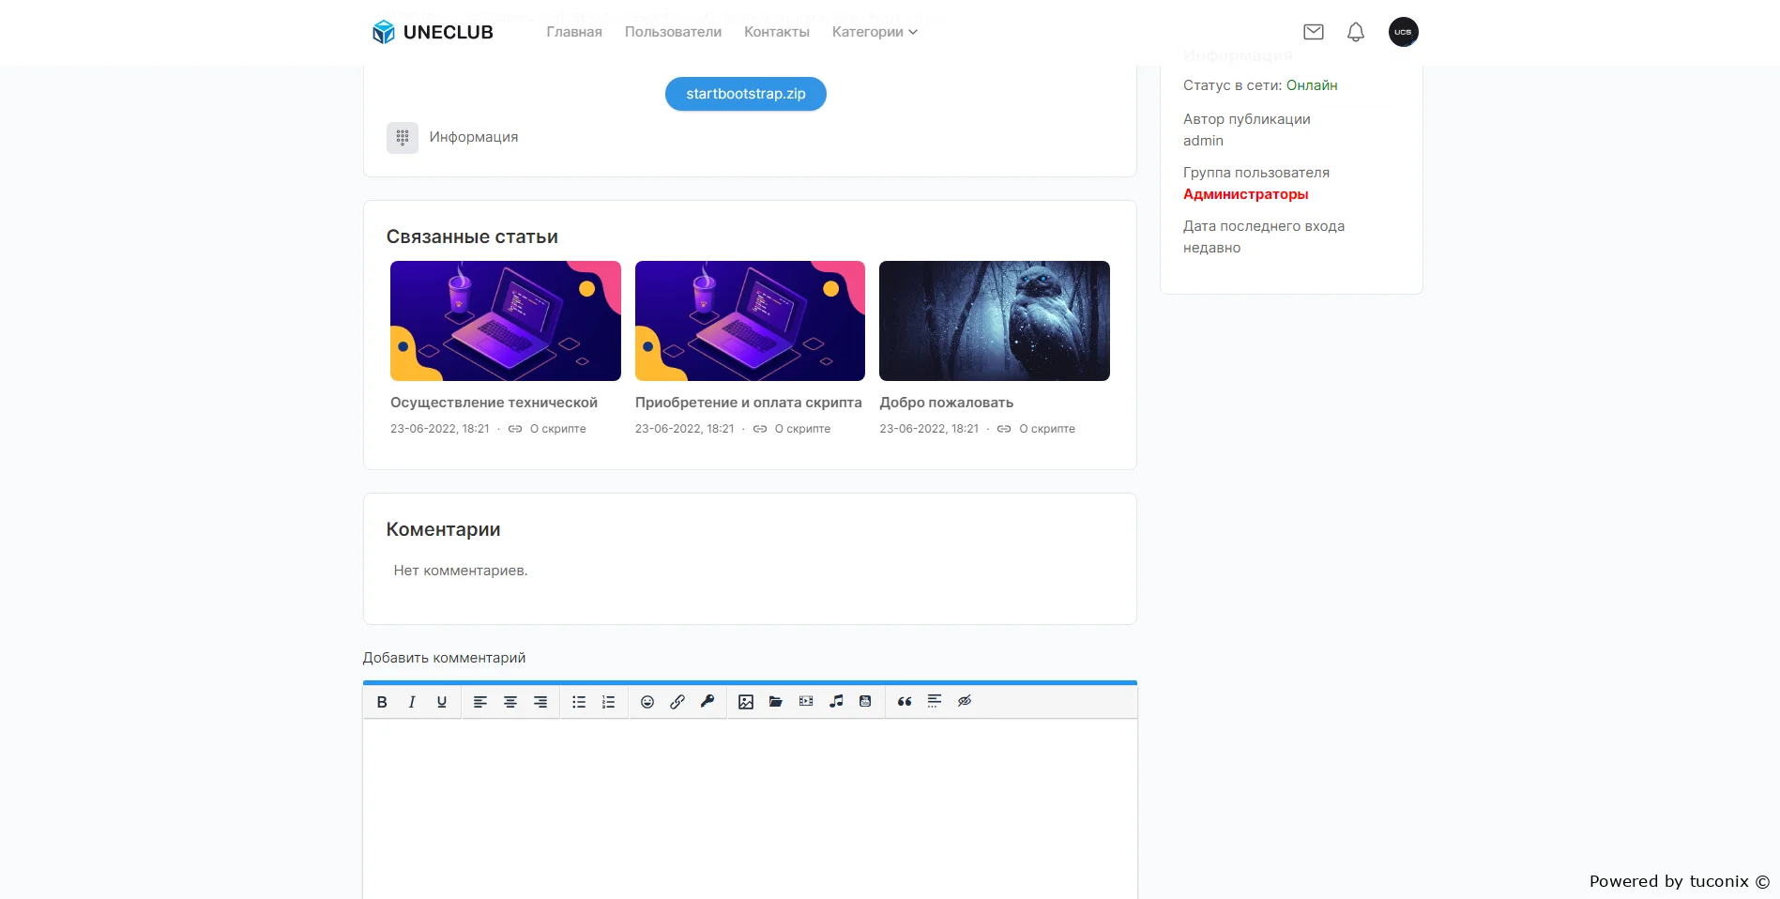Insert spoiler with lines-and-dots icon
This screenshot has height=899, width=1780.
pyautogui.click(x=935, y=701)
